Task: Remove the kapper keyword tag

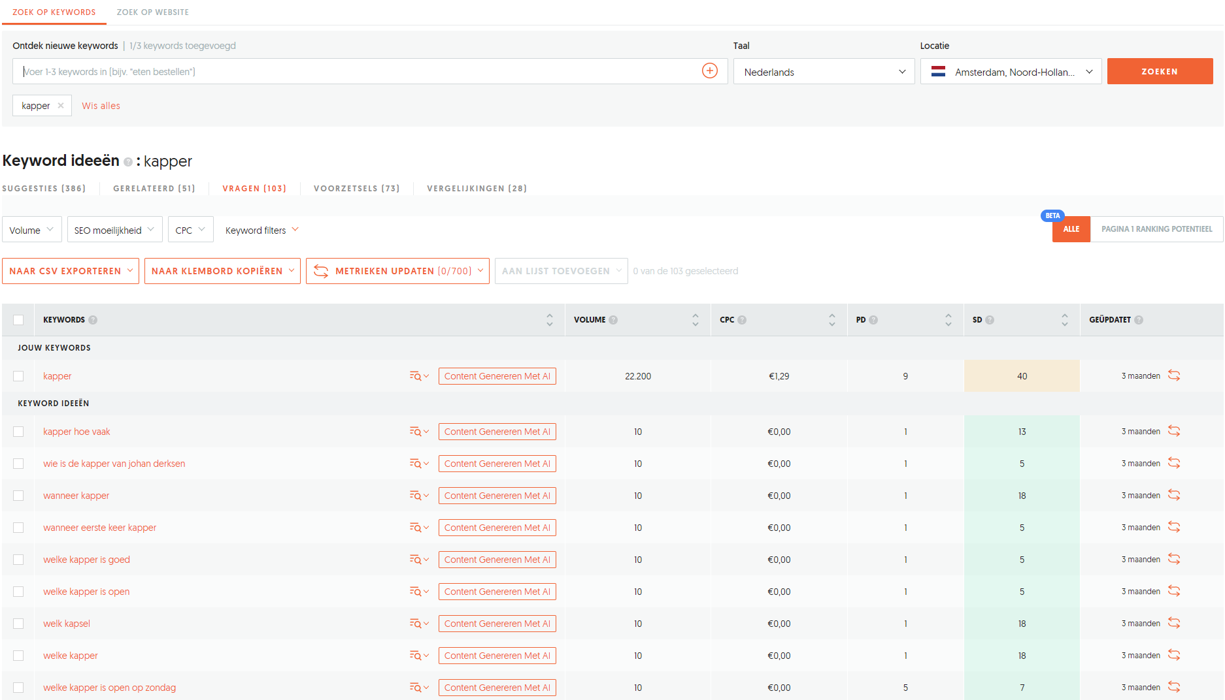Action: pos(60,106)
